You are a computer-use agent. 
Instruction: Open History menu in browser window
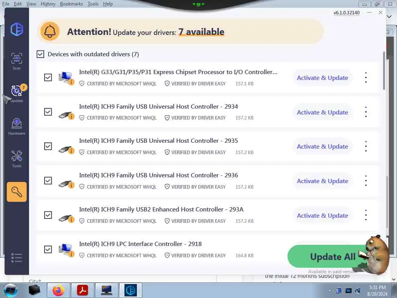[48, 4]
